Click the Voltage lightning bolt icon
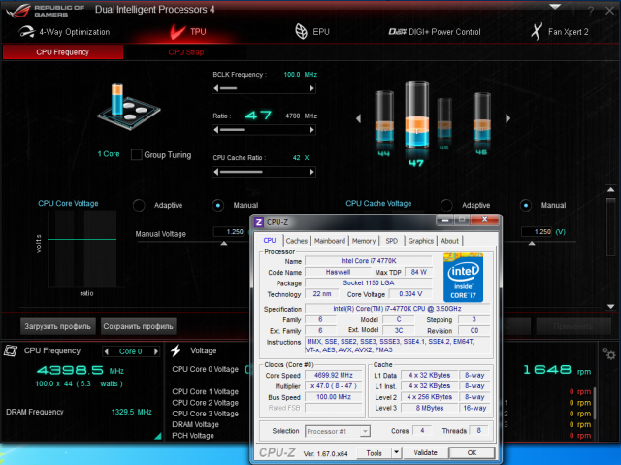 (x=176, y=350)
